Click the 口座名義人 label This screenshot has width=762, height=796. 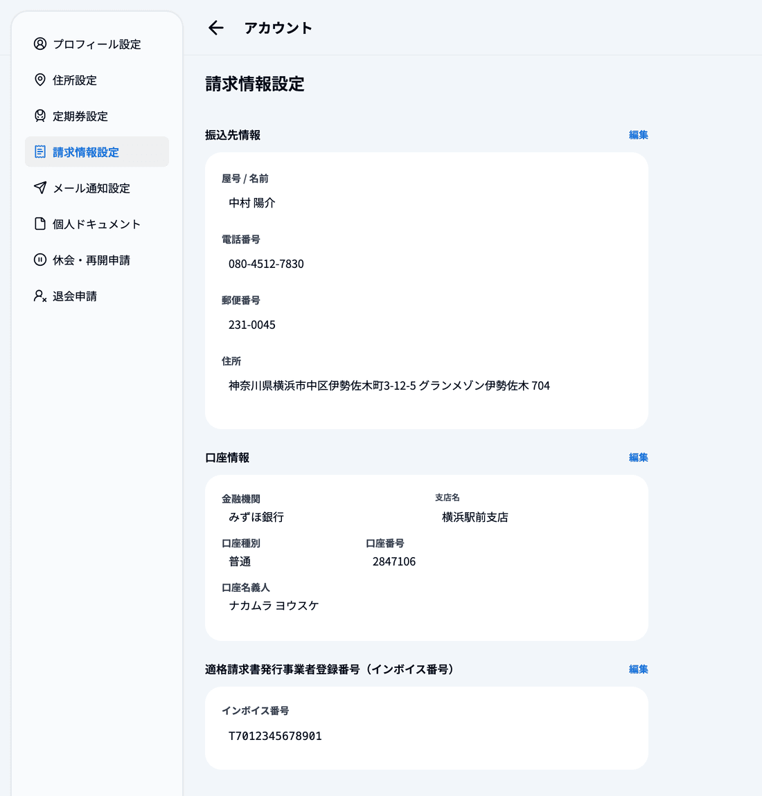[246, 588]
